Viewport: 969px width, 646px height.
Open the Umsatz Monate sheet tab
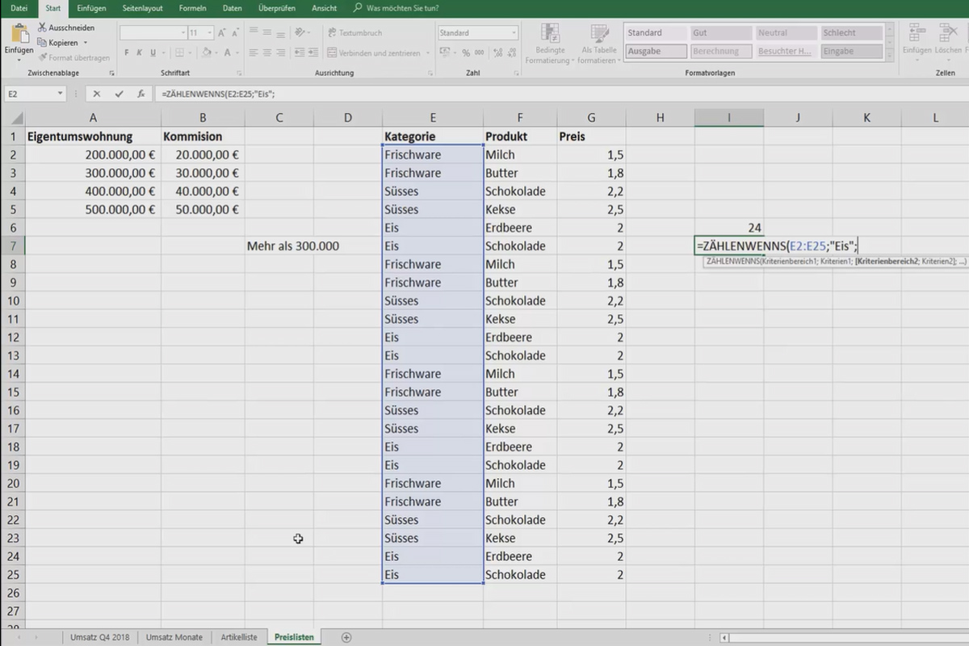(x=174, y=637)
